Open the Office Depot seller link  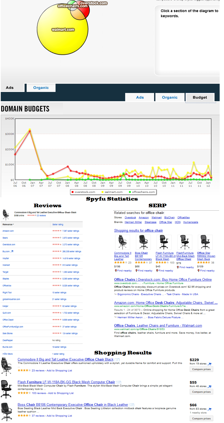[8, 320]
